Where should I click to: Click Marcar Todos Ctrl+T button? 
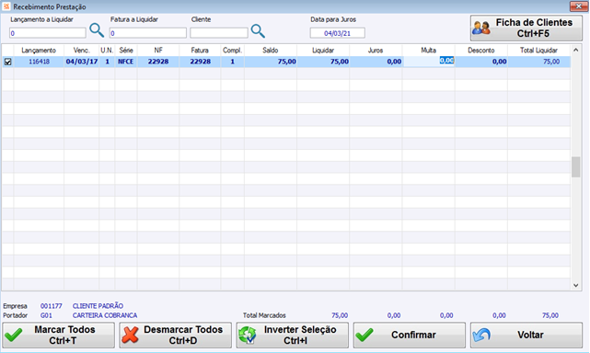[59, 335]
